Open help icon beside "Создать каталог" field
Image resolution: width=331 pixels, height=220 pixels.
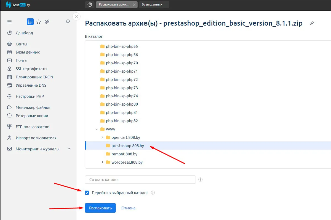pos(201,180)
